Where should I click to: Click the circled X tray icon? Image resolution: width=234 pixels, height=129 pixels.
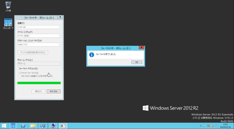coord(216,126)
